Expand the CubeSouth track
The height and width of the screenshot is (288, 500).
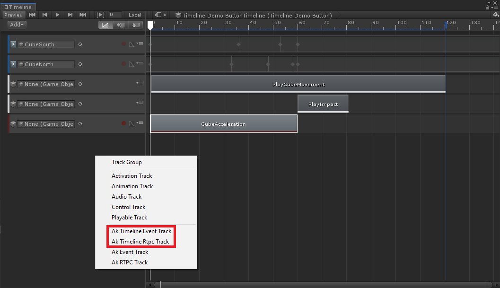click(13, 44)
